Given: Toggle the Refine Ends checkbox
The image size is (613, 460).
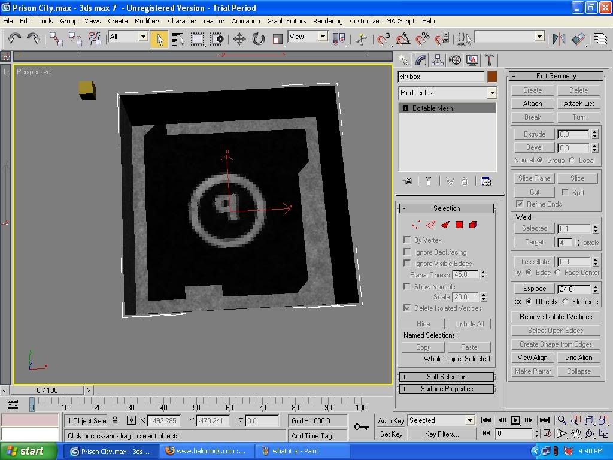Looking at the screenshot, I should pyautogui.click(x=520, y=204).
